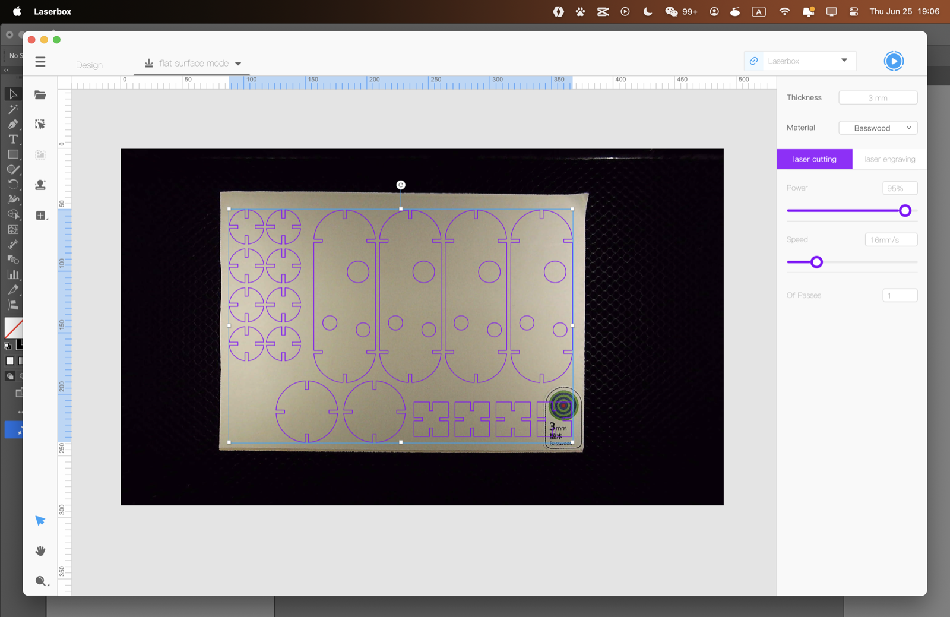Viewport: 950px width, 617px height.
Task: Open the hamburger main menu
Action: click(40, 62)
